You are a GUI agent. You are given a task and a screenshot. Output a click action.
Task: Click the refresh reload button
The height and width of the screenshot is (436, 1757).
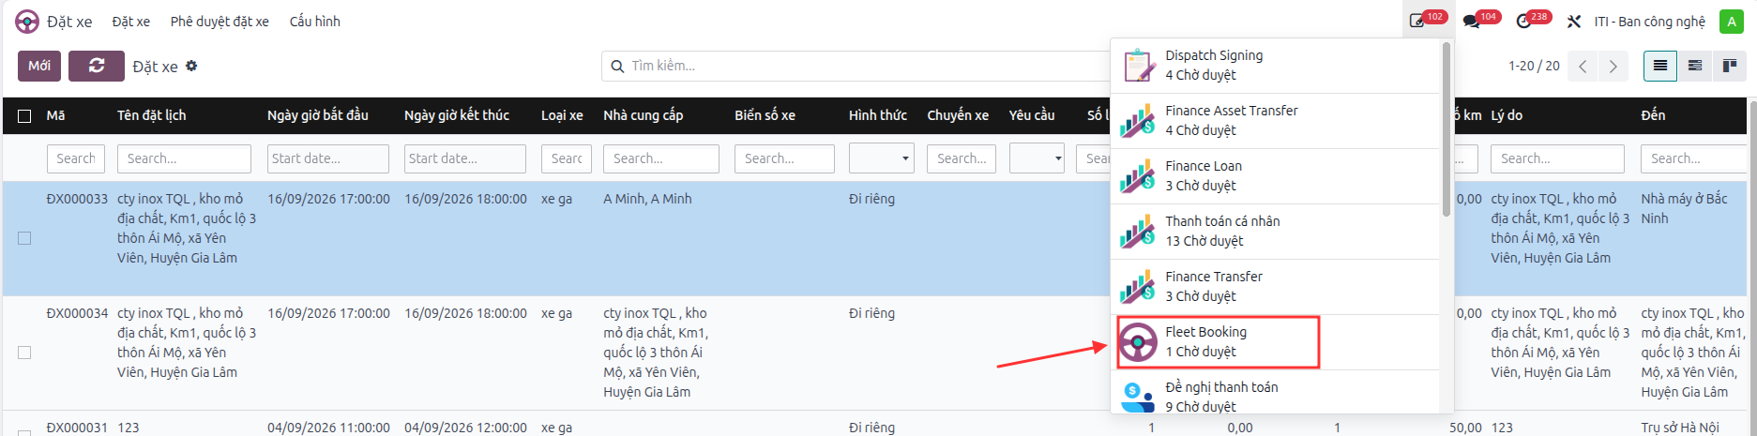tap(97, 66)
